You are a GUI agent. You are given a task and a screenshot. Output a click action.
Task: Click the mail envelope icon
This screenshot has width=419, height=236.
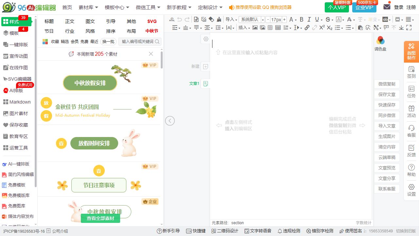click(x=387, y=7)
